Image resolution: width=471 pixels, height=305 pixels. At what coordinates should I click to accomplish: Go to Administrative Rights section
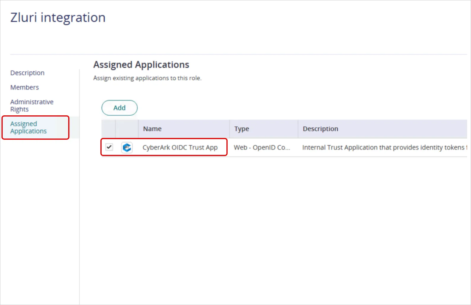click(x=32, y=106)
